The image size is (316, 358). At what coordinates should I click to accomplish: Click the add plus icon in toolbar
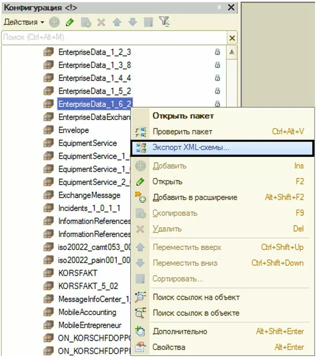point(54,23)
